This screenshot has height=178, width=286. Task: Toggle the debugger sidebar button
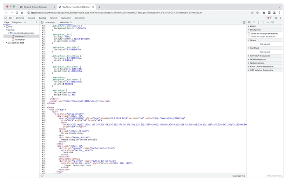click(244, 22)
